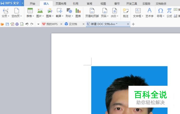The image size is (180, 114).
Task: Close the 我的WPS tab
Action: (61, 24)
